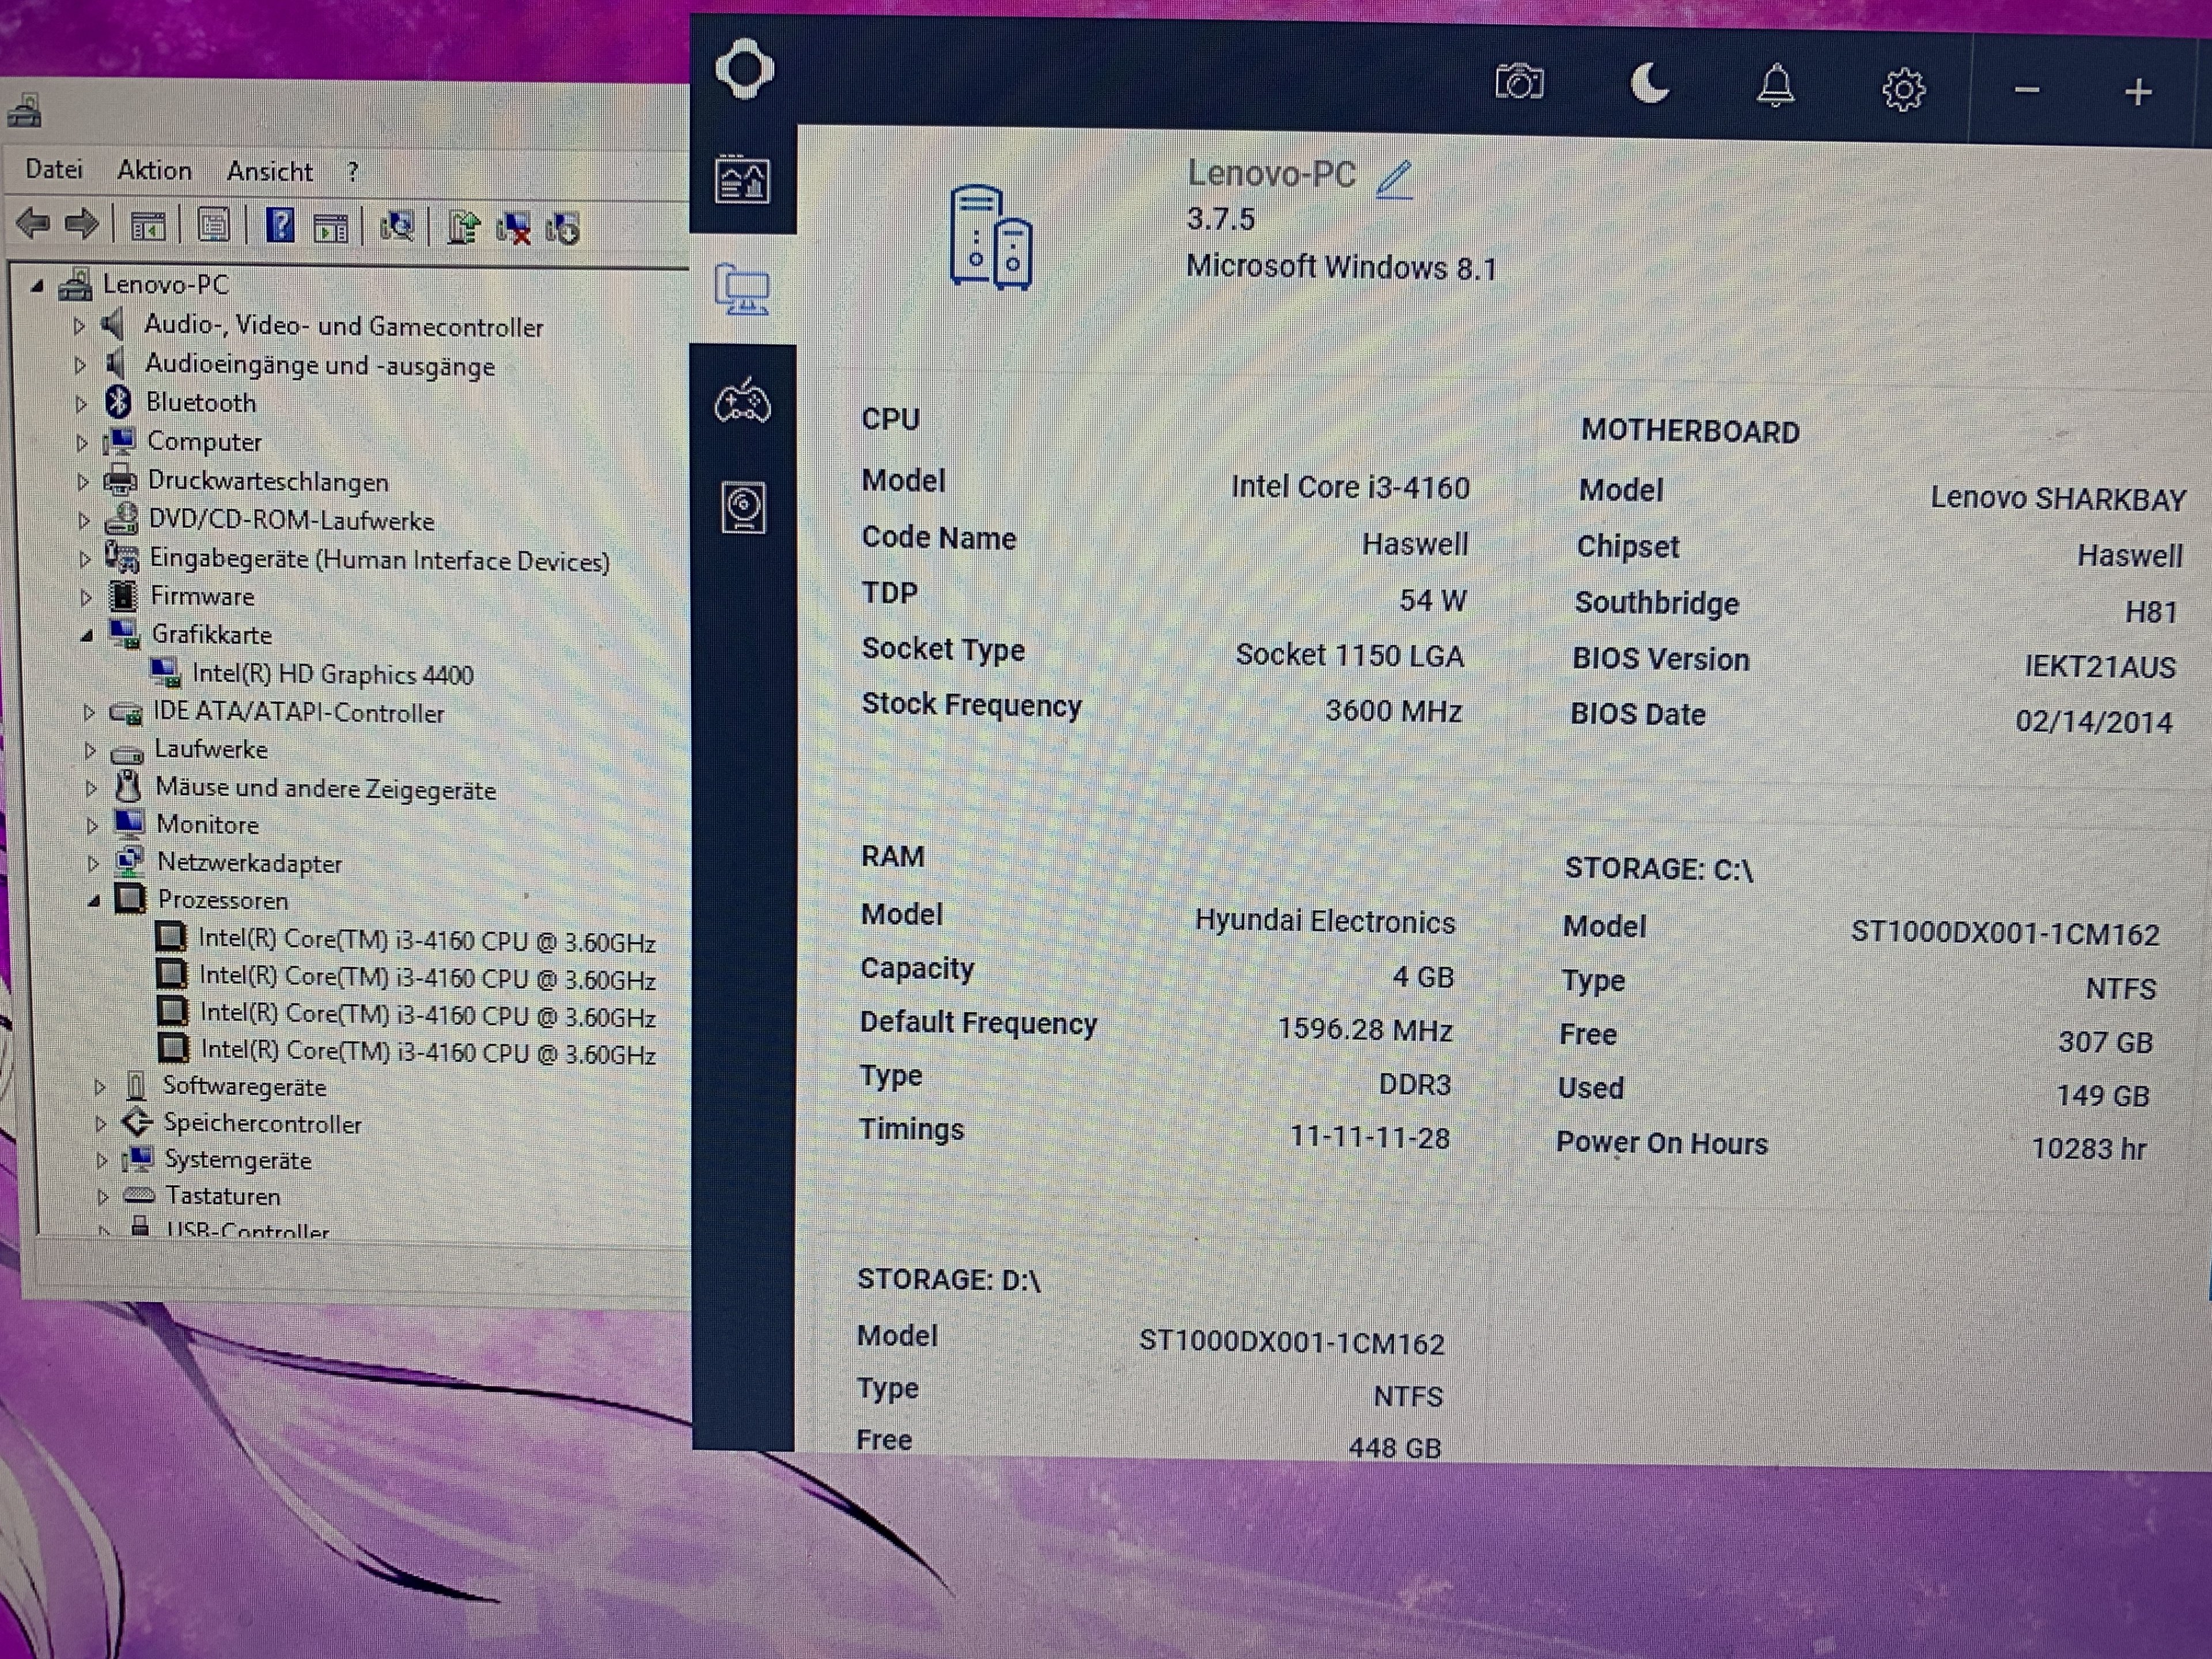Viewport: 2212px width, 1659px height.
Task: Open settings gear icon
Action: click(x=1902, y=90)
